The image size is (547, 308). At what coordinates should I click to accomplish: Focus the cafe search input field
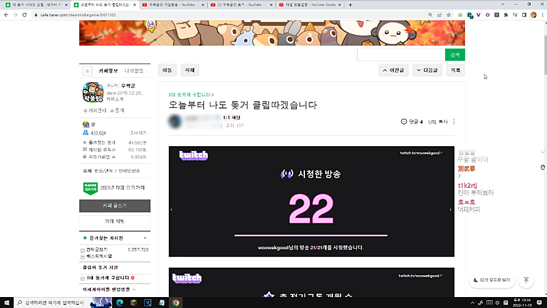coord(401,55)
